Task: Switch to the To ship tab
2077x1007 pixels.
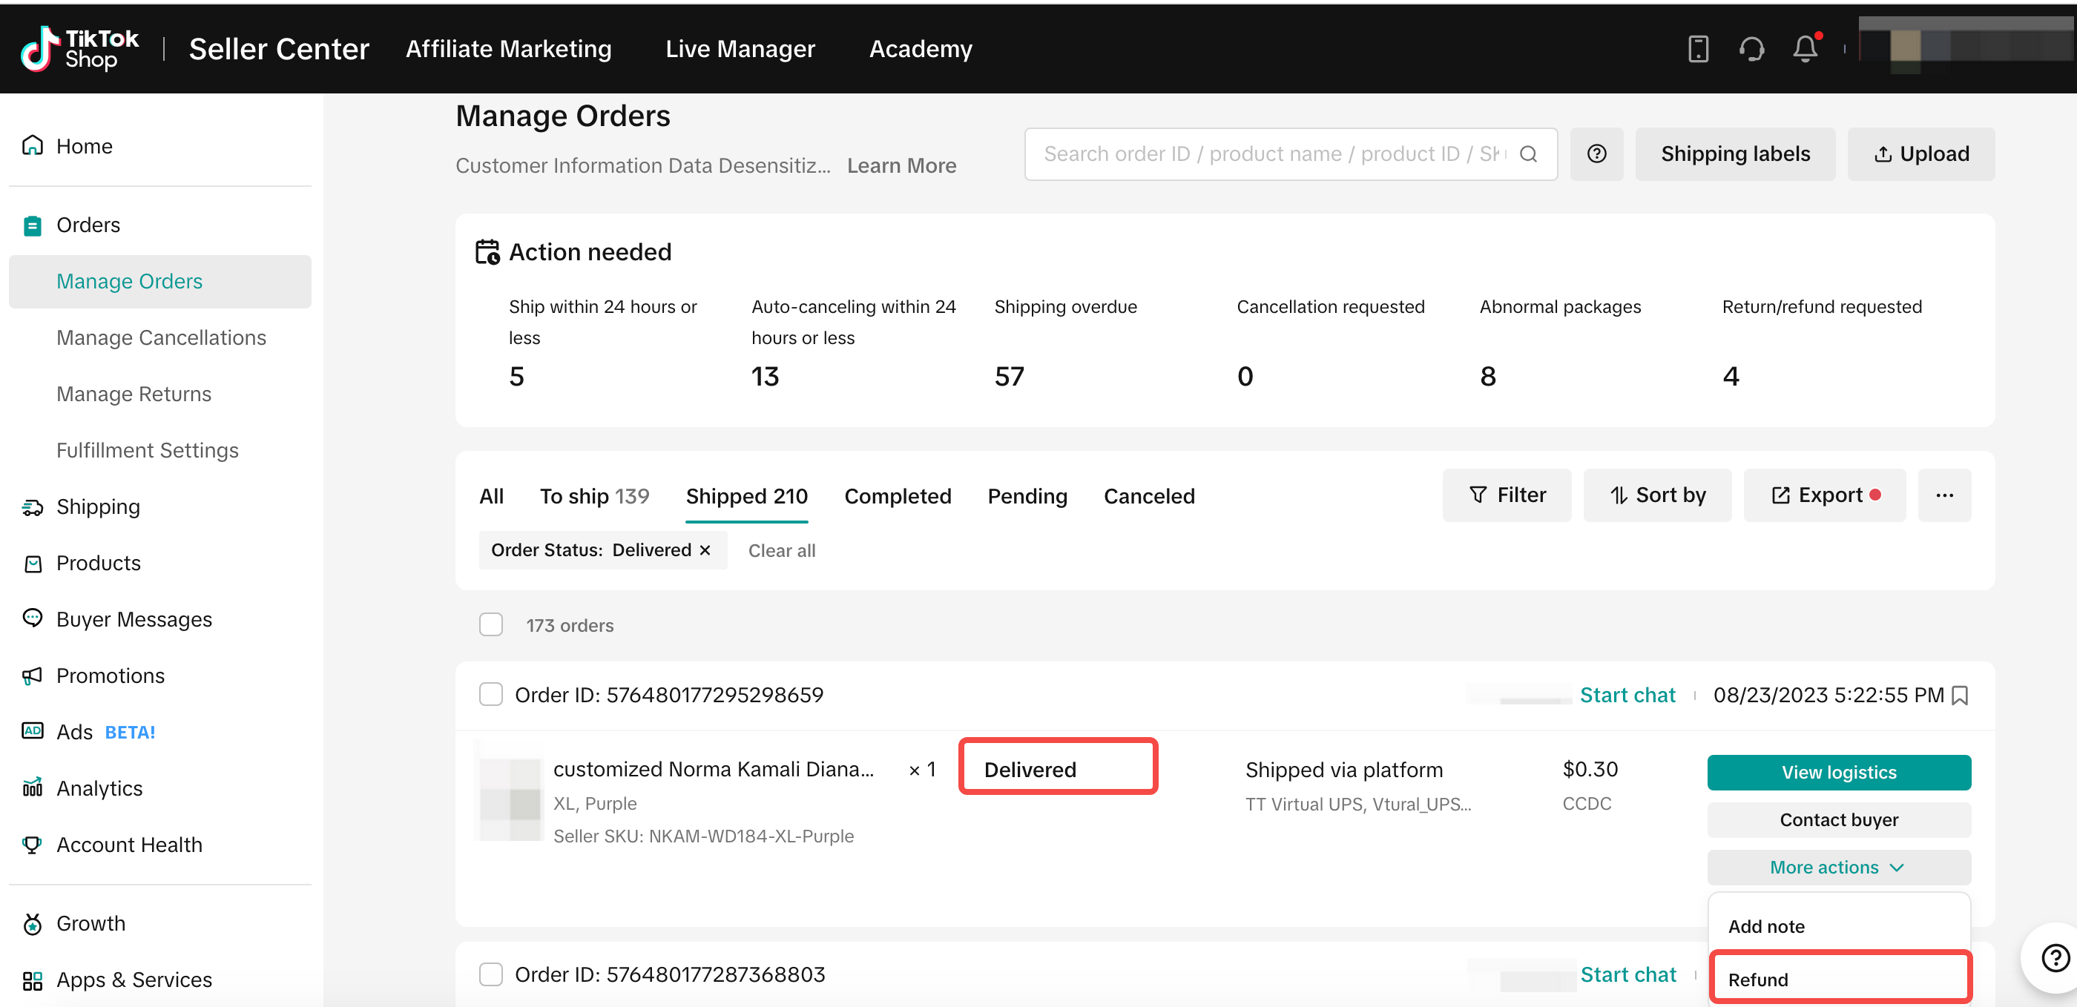Action: pos(593,496)
